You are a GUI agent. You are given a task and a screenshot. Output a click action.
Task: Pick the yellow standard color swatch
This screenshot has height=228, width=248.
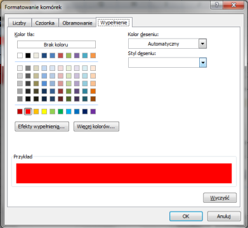(44, 111)
